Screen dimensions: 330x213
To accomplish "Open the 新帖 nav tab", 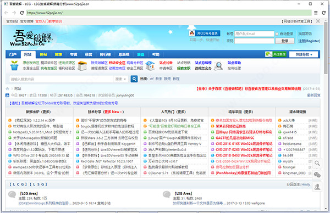I will click(43, 54).
